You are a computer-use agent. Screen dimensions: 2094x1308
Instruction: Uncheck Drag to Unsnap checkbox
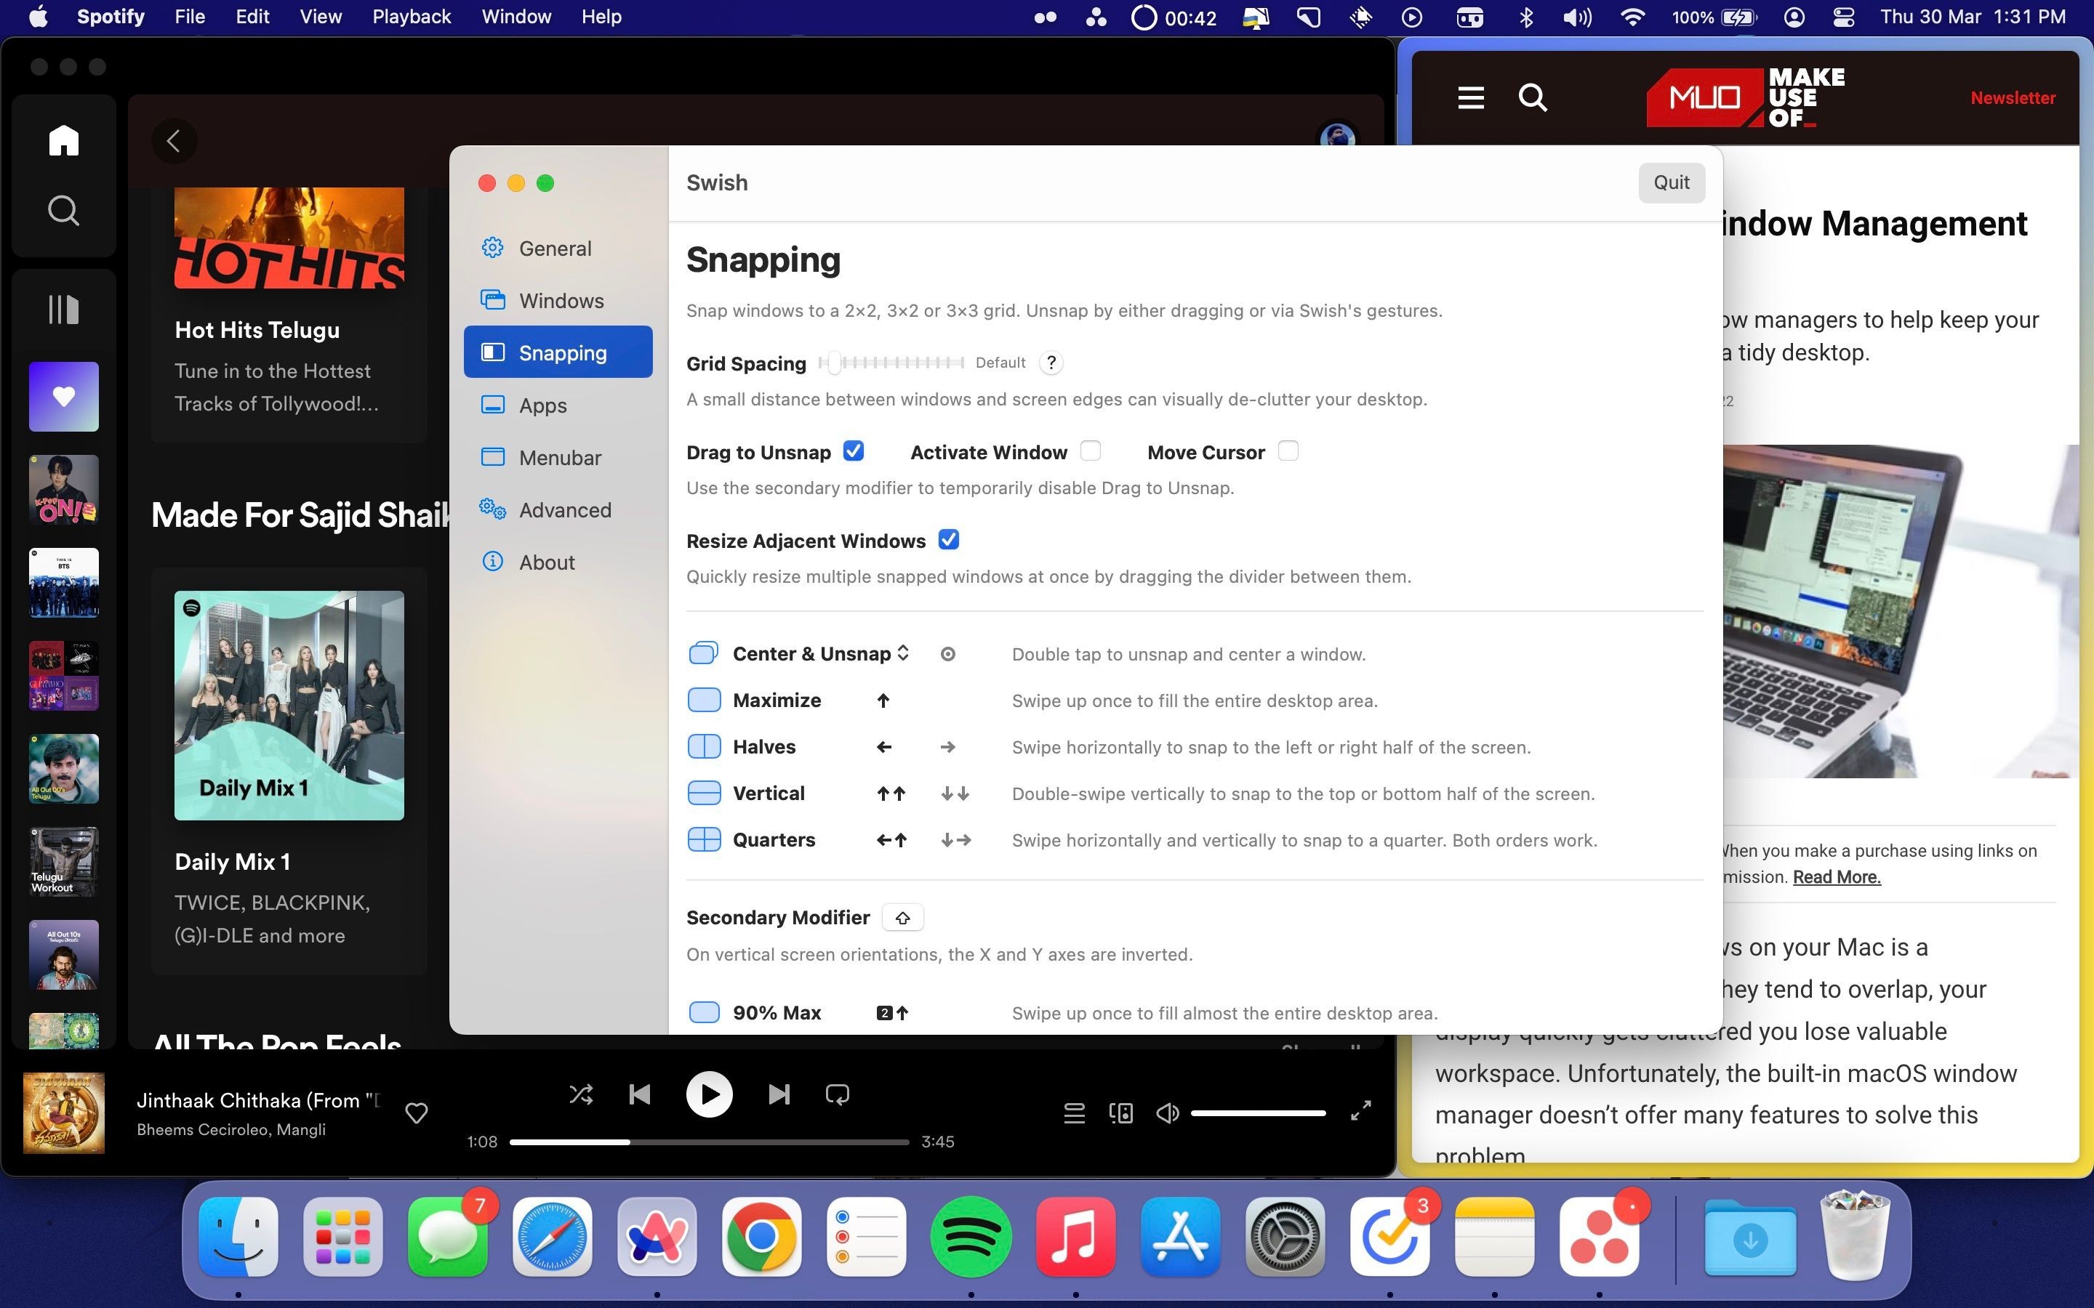[853, 451]
